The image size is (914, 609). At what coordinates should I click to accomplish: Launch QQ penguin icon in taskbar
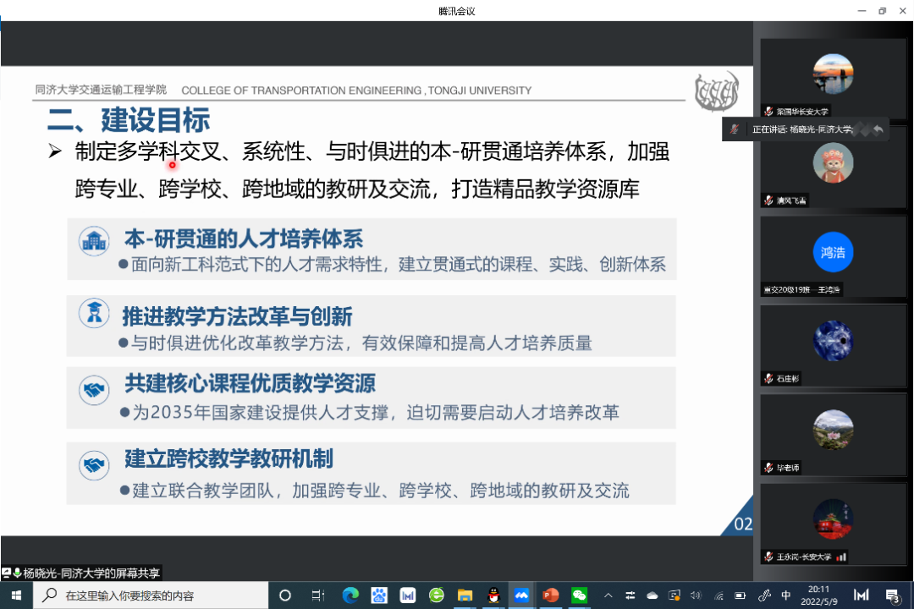click(493, 595)
